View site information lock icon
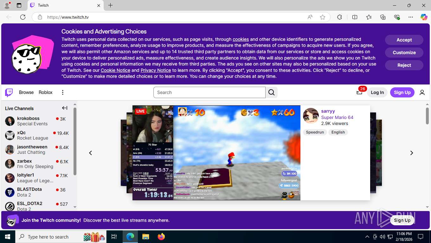The width and height of the screenshot is (431, 243). (x=40, y=17)
